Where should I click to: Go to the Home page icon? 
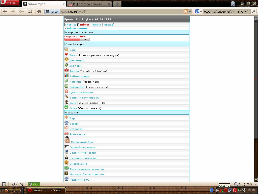coord(39,12)
